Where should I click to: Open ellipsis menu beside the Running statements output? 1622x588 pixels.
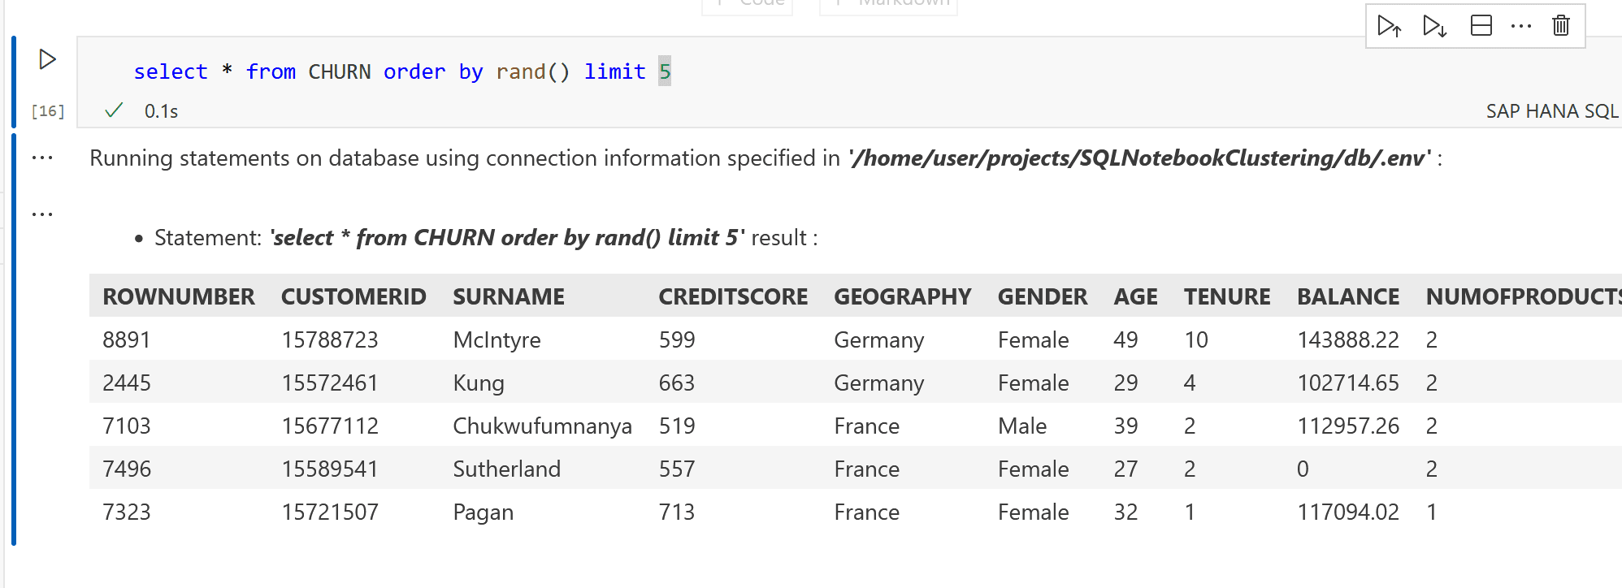(41, 158)
